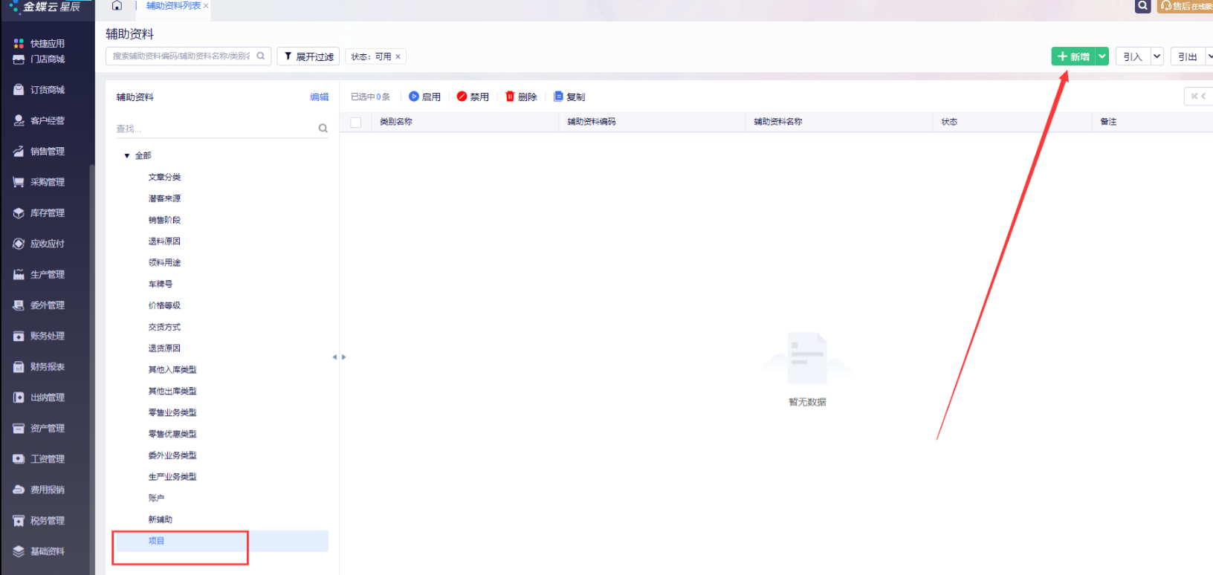The height and width of the screenshot is (575, 1213).
Task: Select 账户 in tree
Action: coord(156,498)
